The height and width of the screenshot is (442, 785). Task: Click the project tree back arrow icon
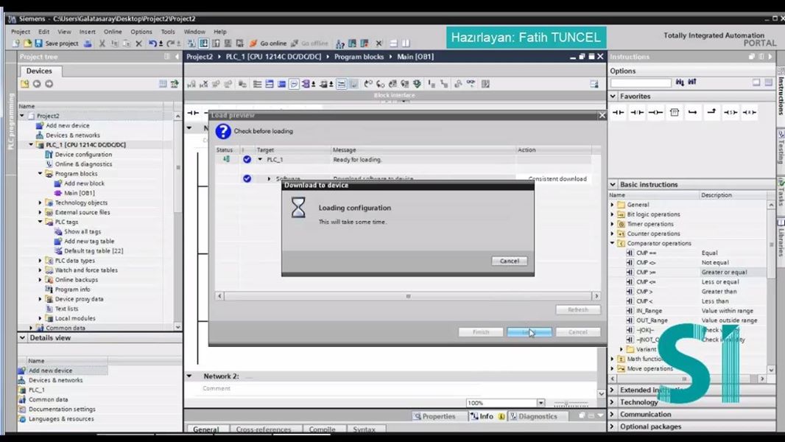tap(37, 83)
